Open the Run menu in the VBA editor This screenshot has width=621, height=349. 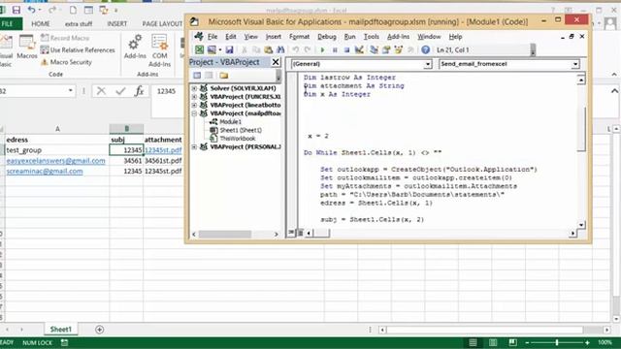(349, 37)
